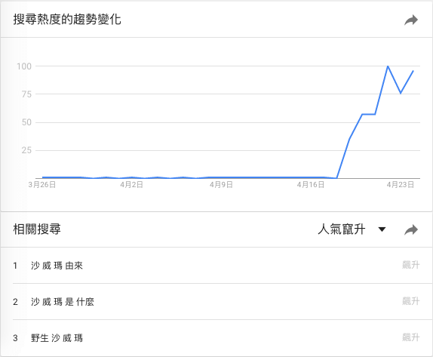Screen dimensions: 433x357
Task: Click the 3月26日 date label
Action: click(42, 185)
